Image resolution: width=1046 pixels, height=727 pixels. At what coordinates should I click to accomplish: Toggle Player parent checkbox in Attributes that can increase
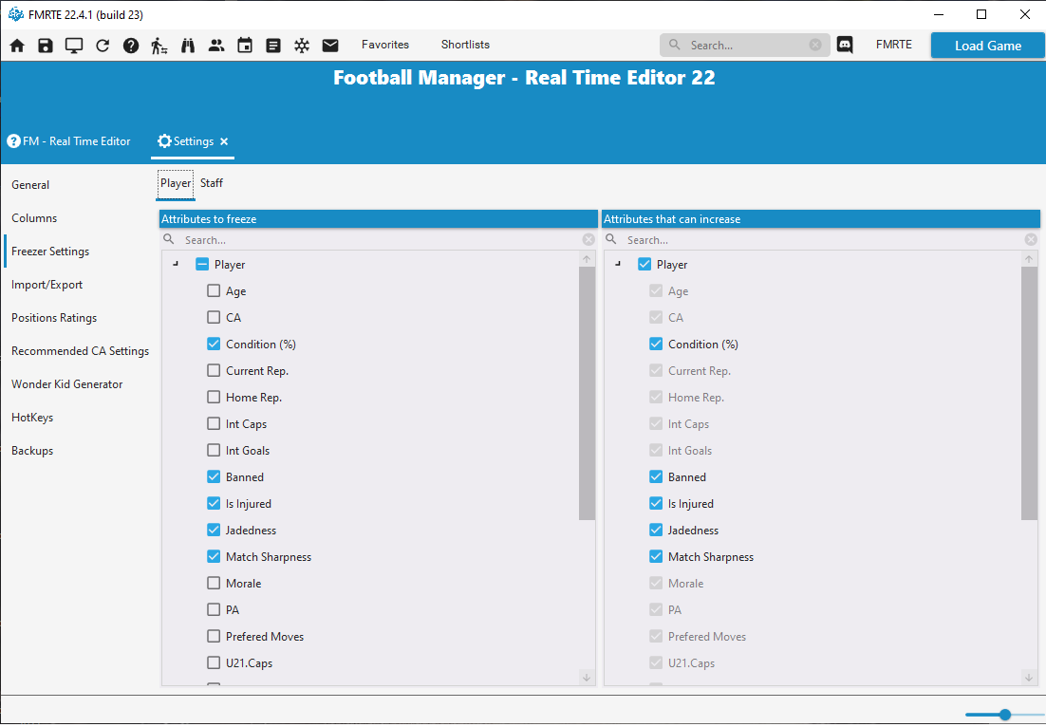pos(644,264)
